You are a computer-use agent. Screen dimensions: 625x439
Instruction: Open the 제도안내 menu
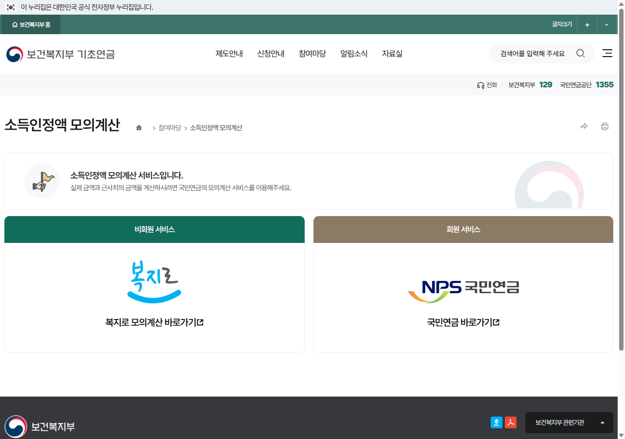[229, 54]
